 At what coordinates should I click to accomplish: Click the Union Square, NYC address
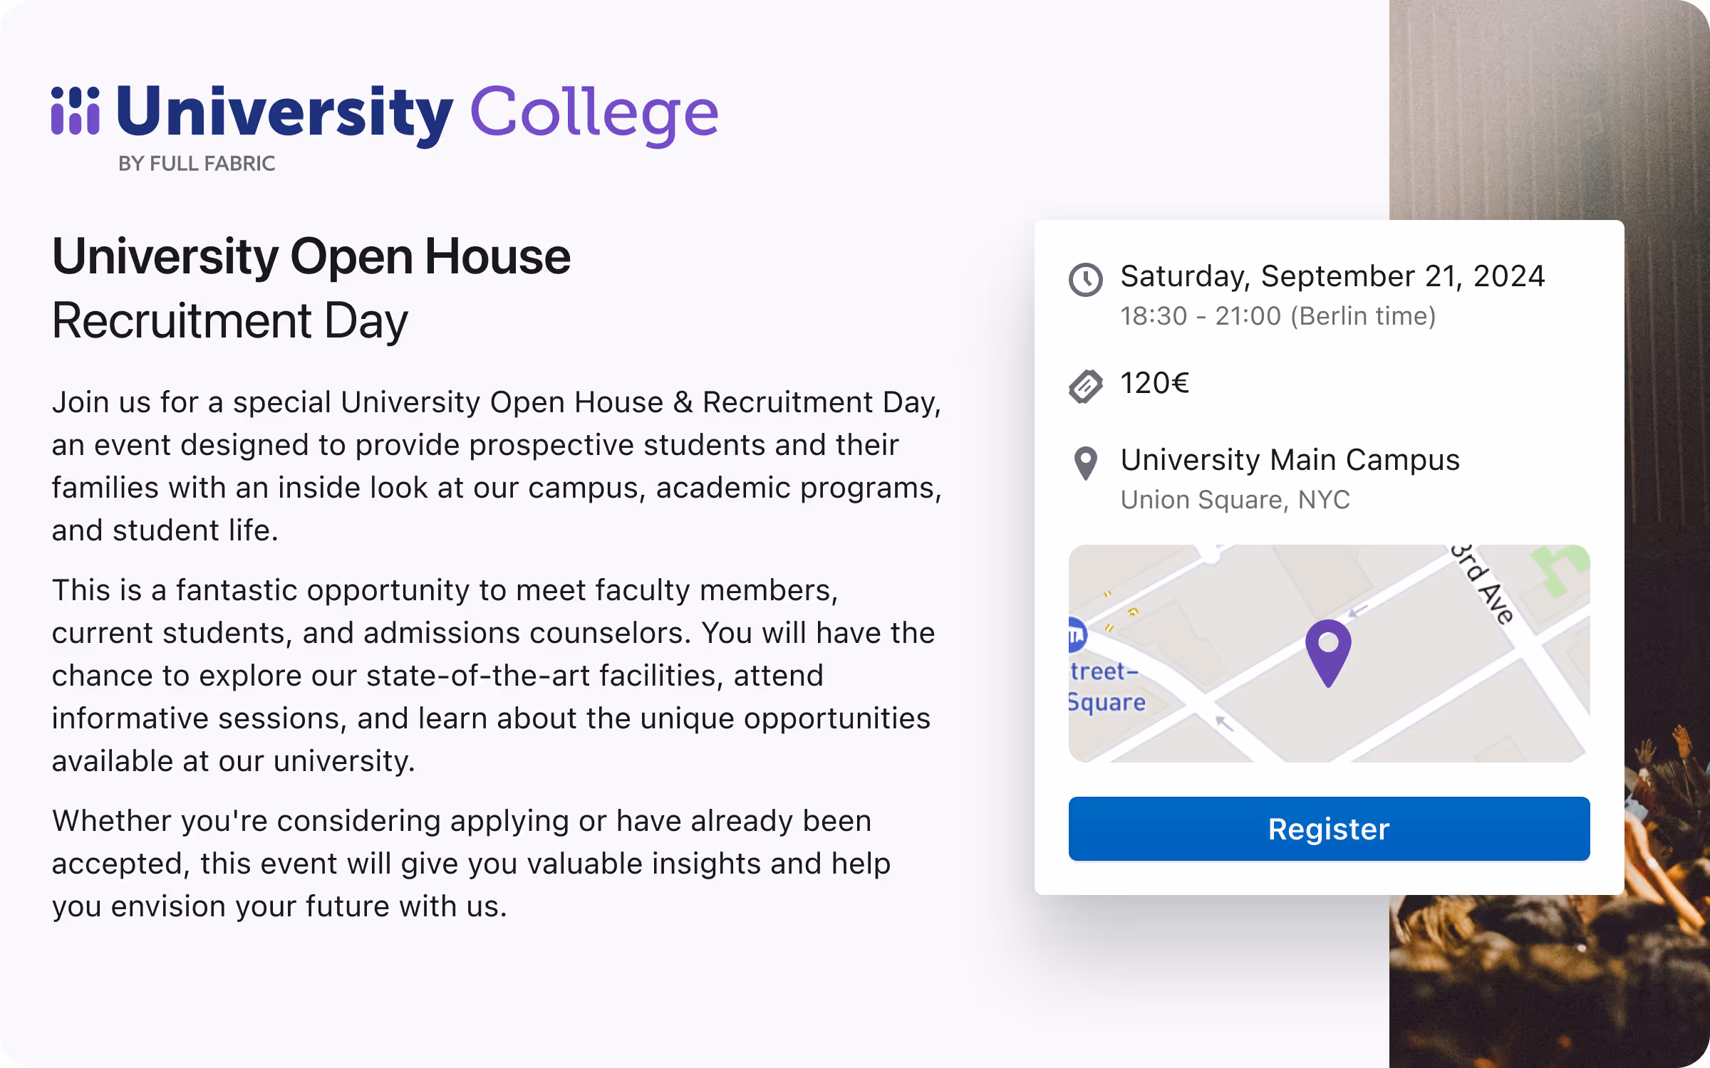click(1235, 500)
